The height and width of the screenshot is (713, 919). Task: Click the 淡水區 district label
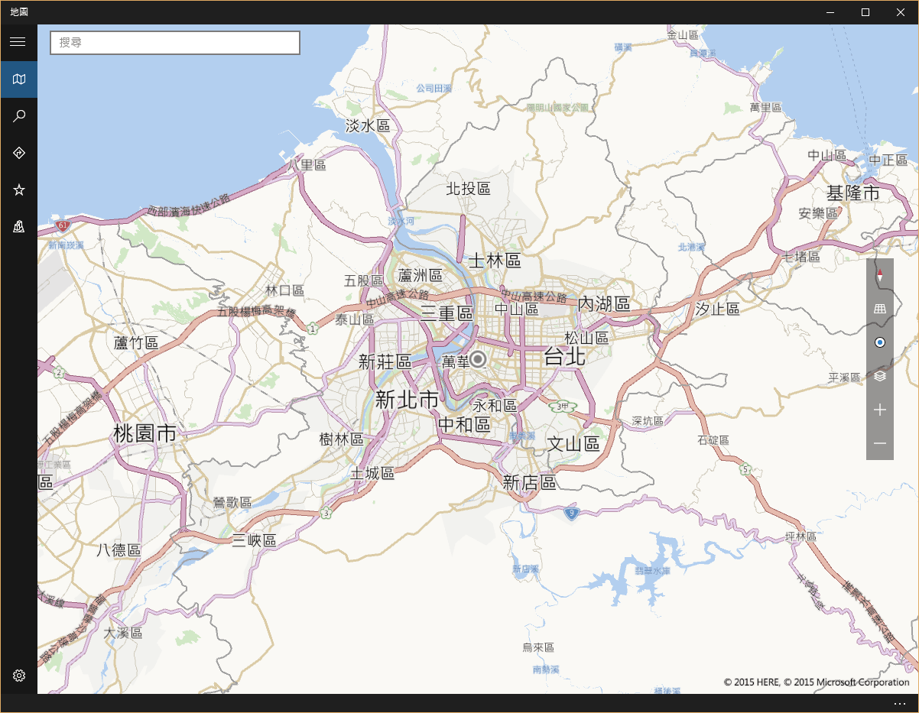click(368, 125)
